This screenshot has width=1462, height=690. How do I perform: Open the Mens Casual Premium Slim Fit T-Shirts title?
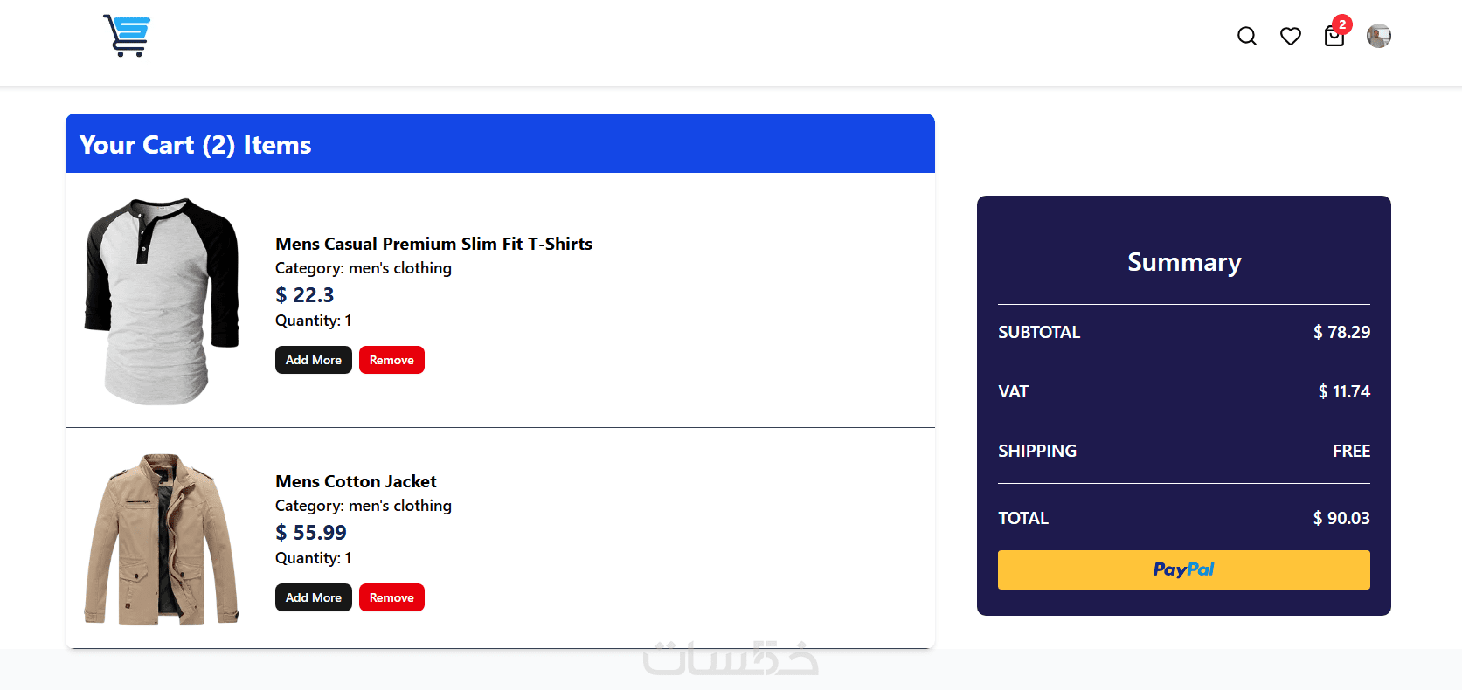433,244
